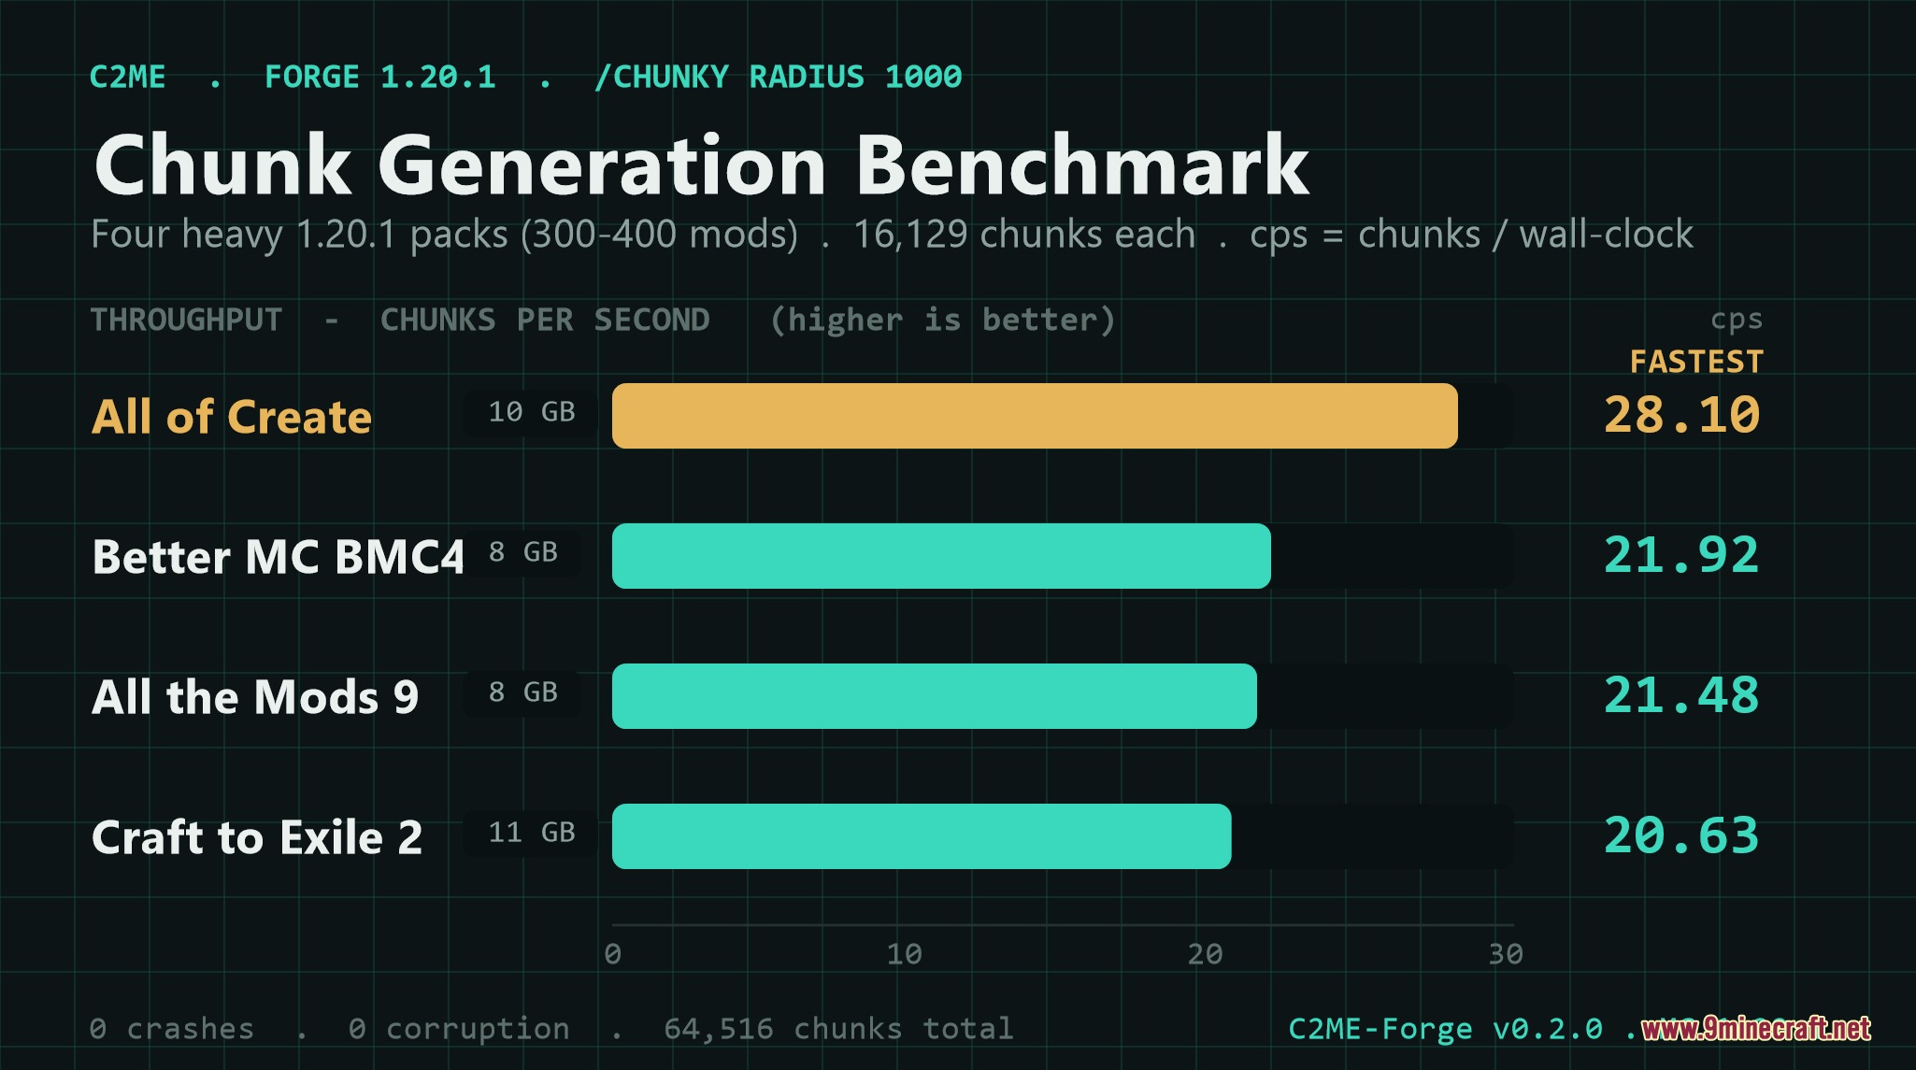Viewport: 1916px width, 1070px height.
Task: Click the orange All of Create bar
Action: [1035, 416]
